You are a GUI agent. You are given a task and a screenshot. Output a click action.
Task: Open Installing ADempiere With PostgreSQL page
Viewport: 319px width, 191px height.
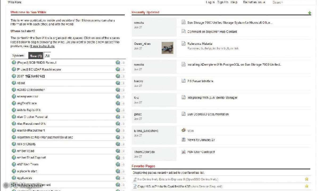tap(234, 65)
